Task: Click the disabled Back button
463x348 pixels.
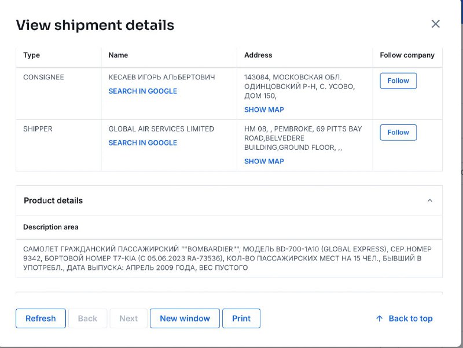Action: [88, 318]
